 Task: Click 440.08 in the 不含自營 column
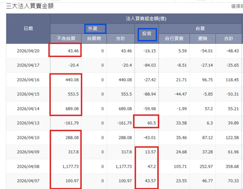[72, 80]
